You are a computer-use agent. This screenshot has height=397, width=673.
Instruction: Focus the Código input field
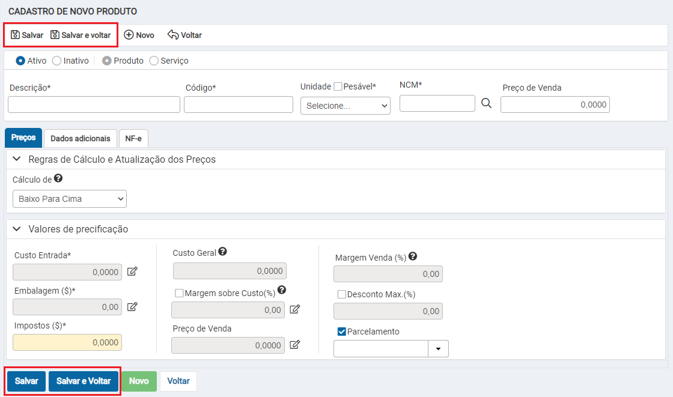[x=239, y=105]
